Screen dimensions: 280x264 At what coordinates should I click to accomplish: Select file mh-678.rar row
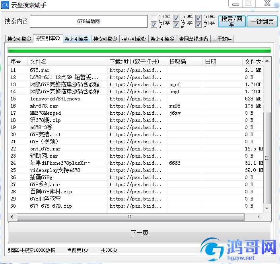136,106
